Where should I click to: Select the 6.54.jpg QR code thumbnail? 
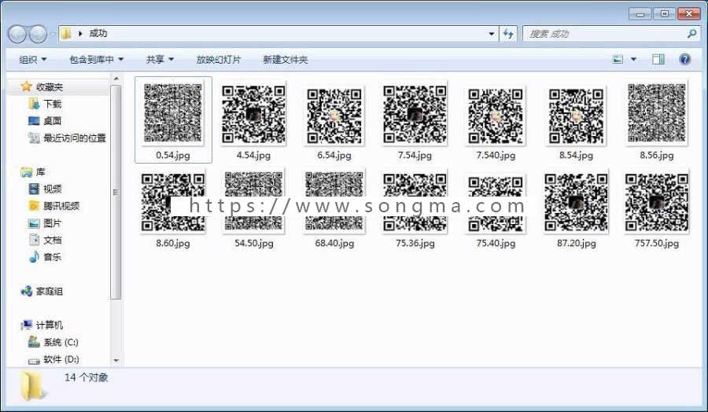(x=334, y=116)
